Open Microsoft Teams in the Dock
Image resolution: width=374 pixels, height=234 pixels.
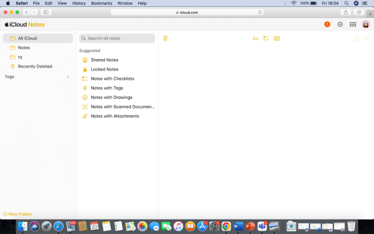point(262,226)
